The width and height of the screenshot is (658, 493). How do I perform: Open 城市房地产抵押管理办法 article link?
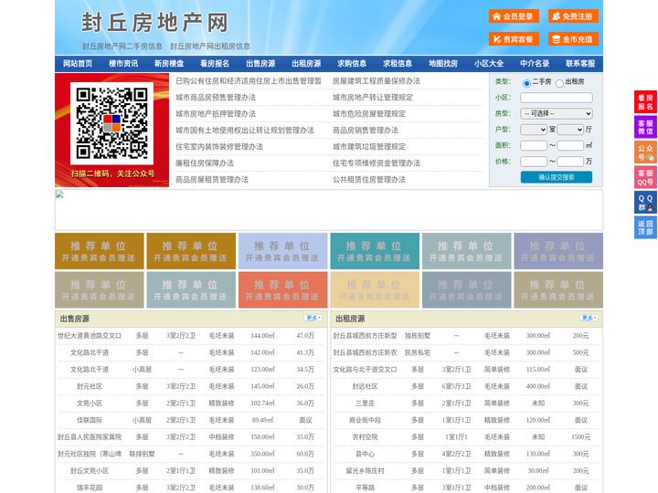coord(216,113)
